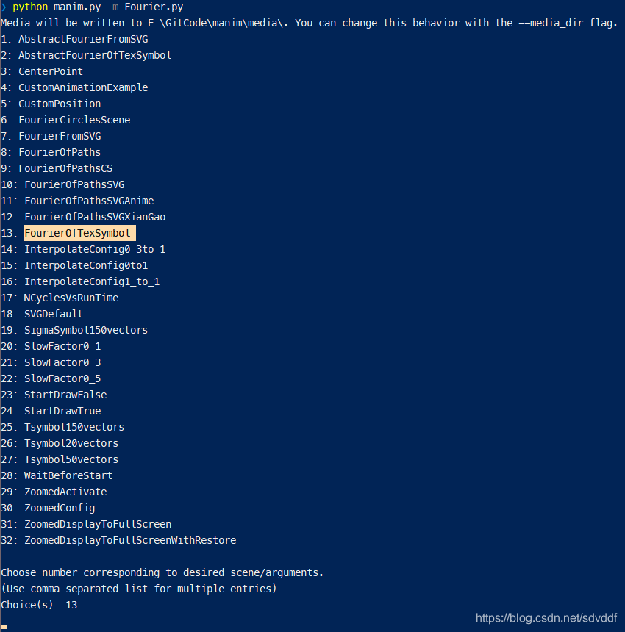Image resolution: width=625 pixels, height=632 pixels.
Task: Click the 'CustomAnimationExample' list entry
Action: point(83,87)
